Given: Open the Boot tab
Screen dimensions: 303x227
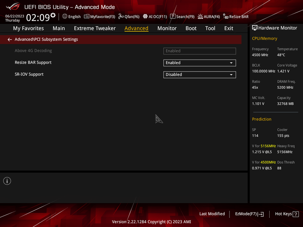Looking at the screenshot, I should pos(191,28).
